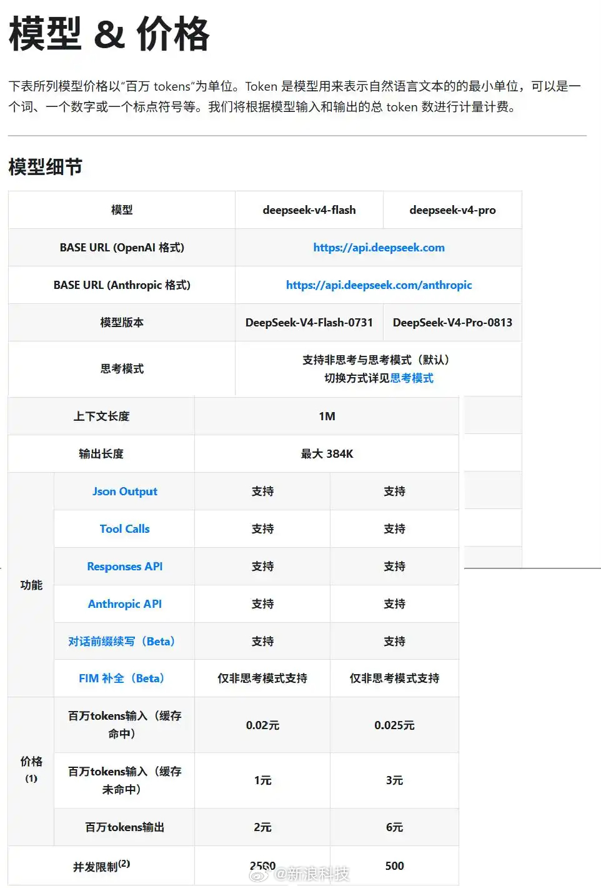Viewport: 601px width, 888px height.
Task: Click the 0.025元 price cell
Action: click(394, 725)
